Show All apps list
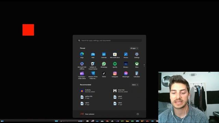The height and width of the screenshot is (123, 219). (x=134, y=48)
